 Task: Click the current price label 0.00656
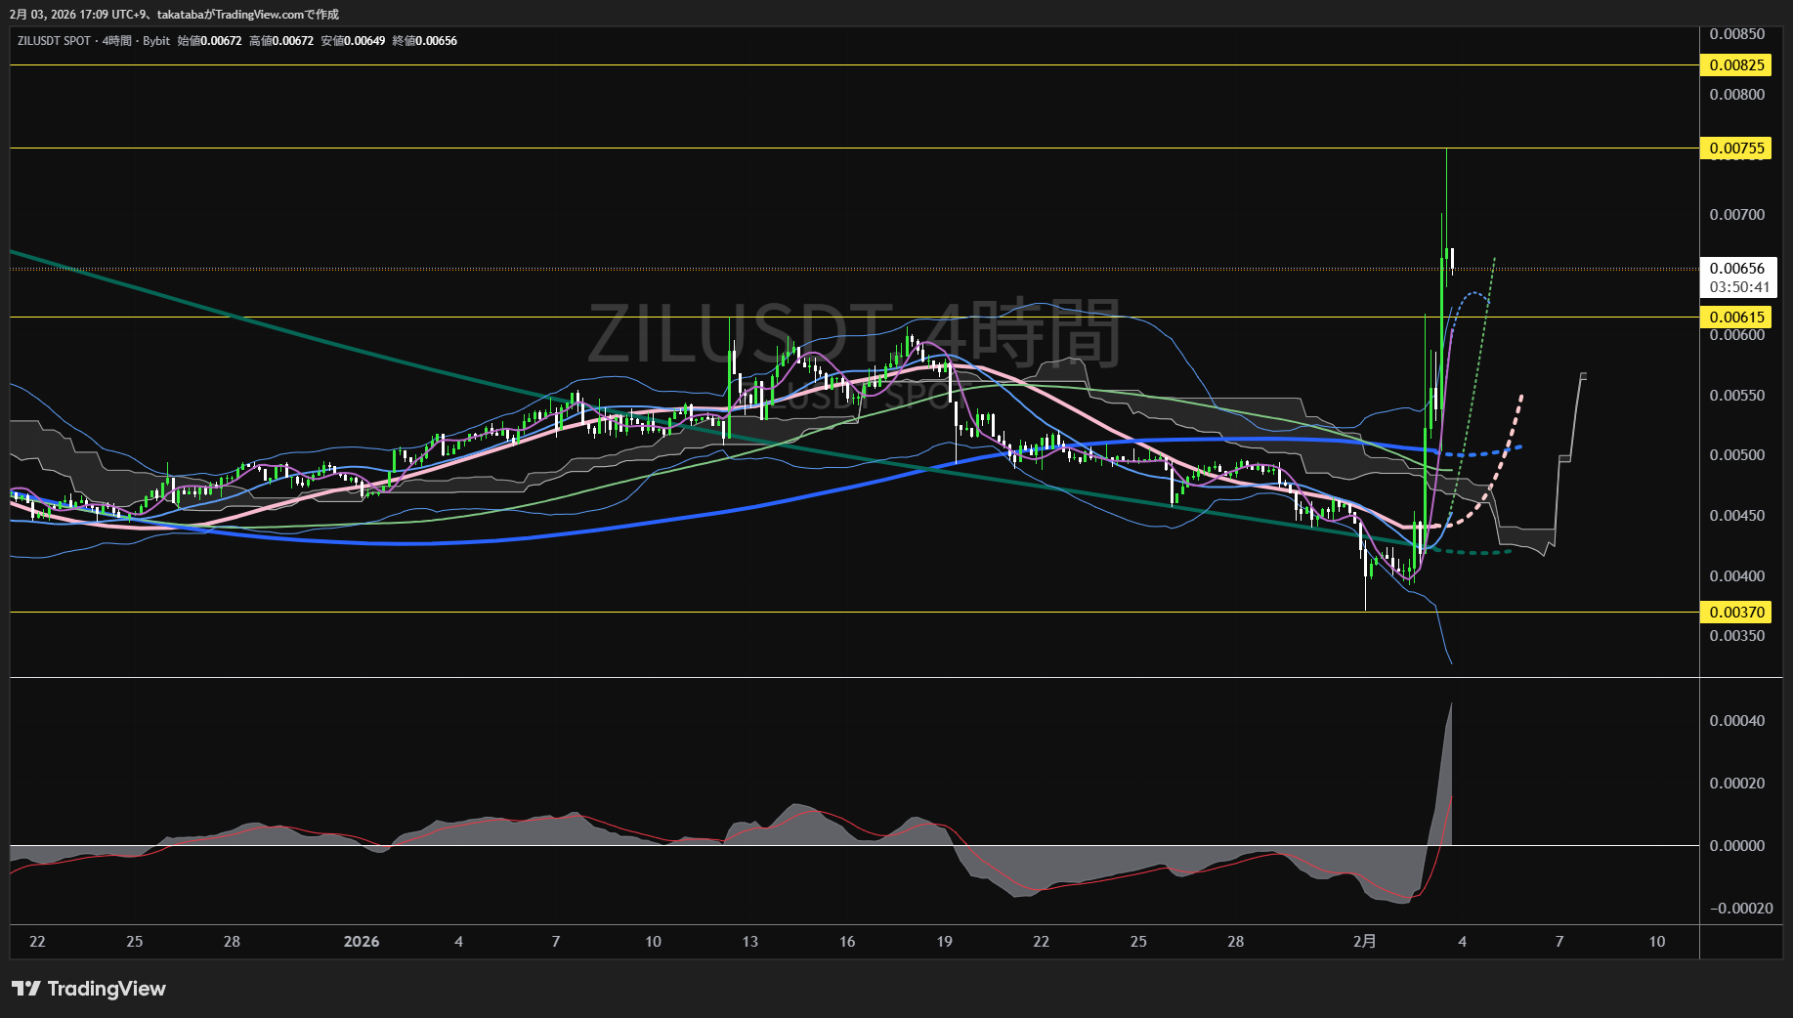[x=1736, y=269]
